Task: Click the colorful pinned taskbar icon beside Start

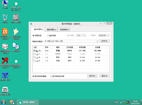Action: pyautogui.click(x=12, y=102)
